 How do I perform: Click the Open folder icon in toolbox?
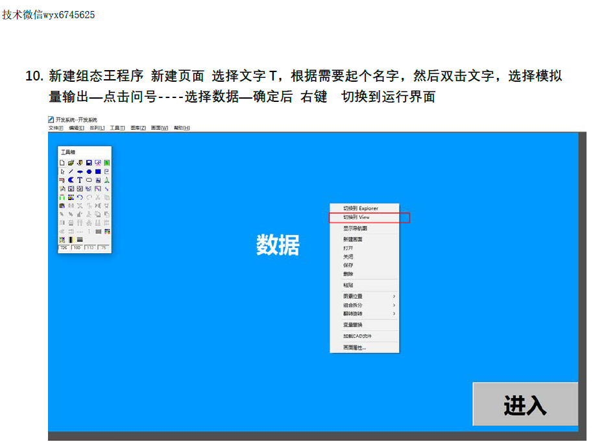pos(71,162)
